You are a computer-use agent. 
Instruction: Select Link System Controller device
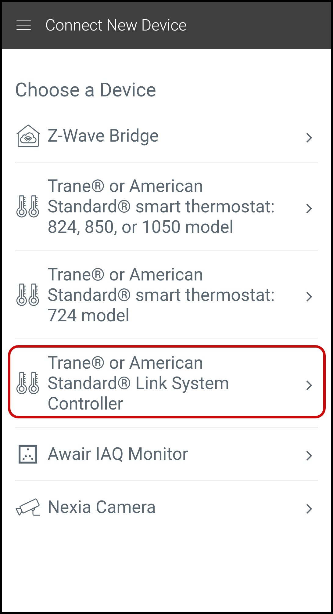(x=138, y=383)
